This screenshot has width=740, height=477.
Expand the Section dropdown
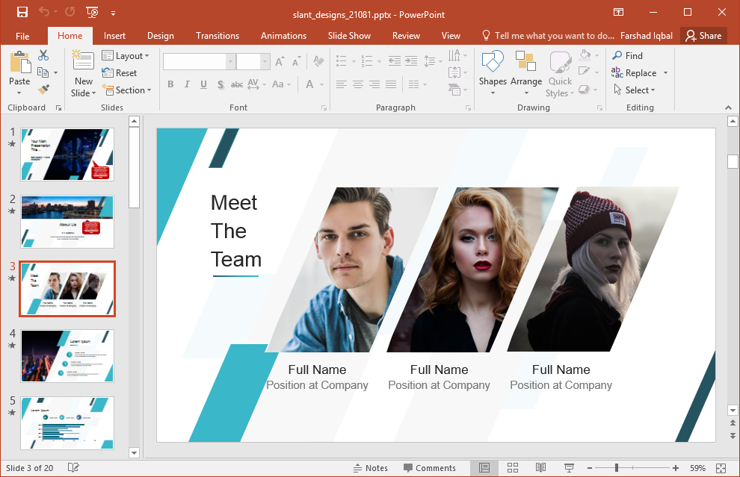pyautogui.click(x=128, y=90)
